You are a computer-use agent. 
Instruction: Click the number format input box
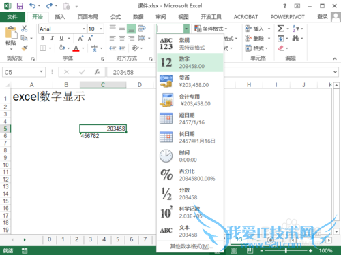coord(170,29)
